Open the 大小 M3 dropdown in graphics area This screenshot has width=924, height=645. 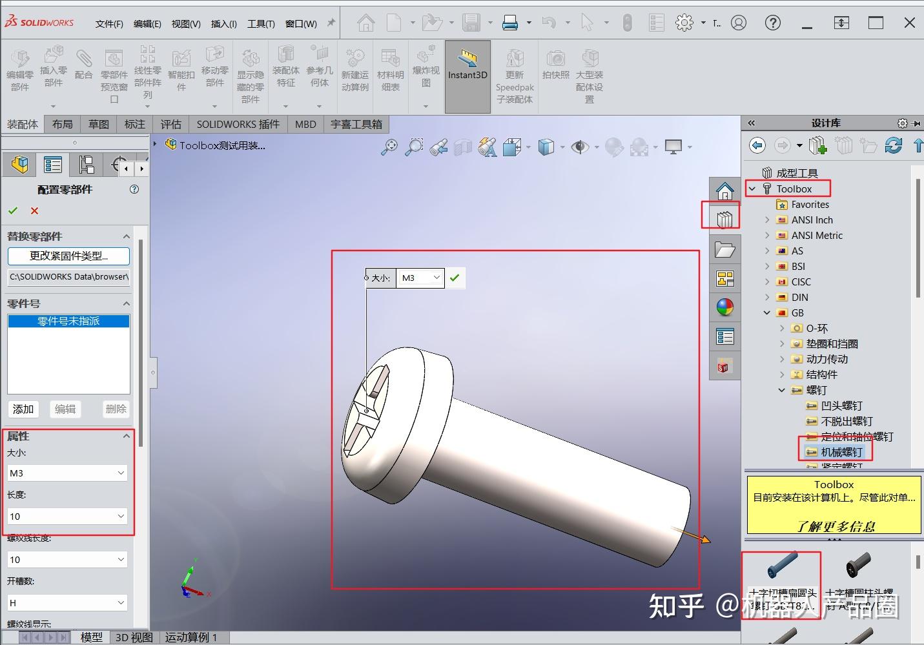click(435, 278)
